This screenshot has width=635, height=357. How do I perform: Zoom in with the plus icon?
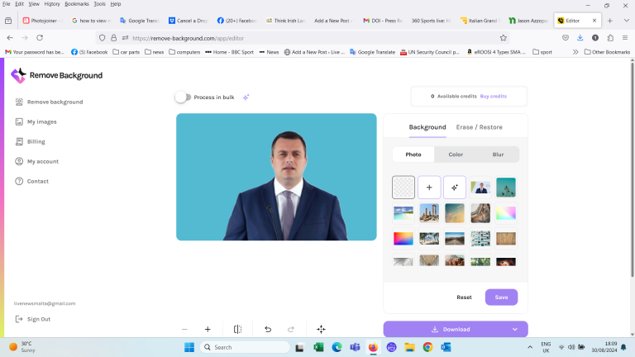point(208,330)
